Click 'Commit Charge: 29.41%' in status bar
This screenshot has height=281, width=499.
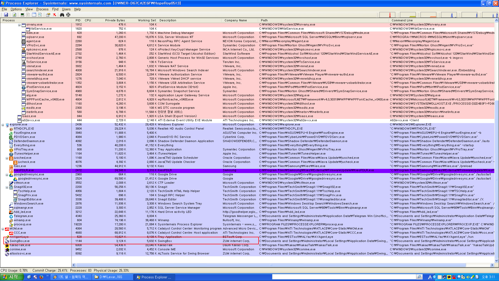click(50, 271)
